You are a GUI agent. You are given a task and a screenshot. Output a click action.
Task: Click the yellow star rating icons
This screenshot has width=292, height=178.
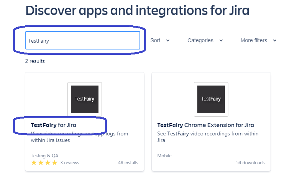44,163
